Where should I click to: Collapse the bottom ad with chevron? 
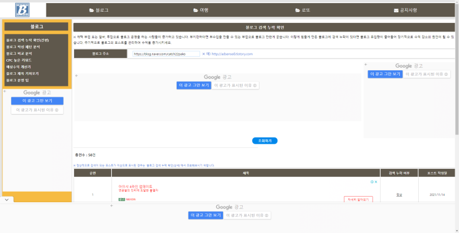pyautogui.click(x=7, y=200)
